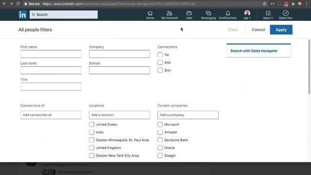Click the browser forward arrow
The height and width of the screenshot is (175, 311).
pos(11,3)
